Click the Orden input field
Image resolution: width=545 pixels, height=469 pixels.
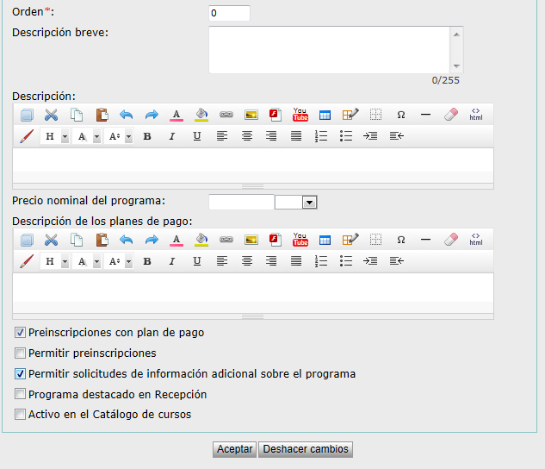229,13
